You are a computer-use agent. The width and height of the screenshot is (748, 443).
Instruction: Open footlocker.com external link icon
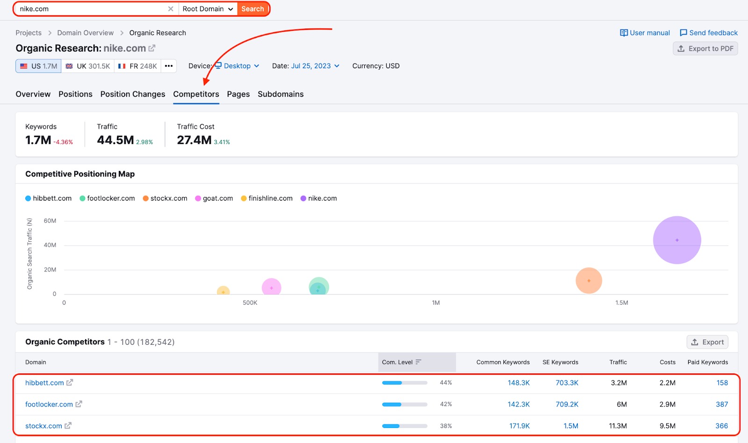79,404
